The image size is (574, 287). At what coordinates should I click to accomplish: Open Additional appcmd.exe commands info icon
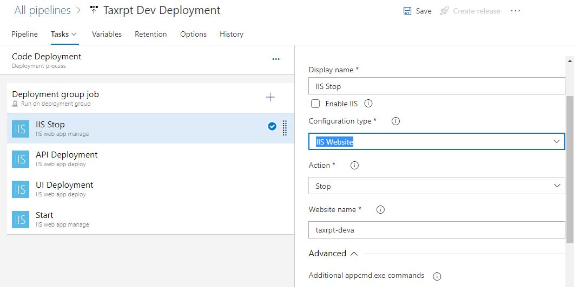[437, 276]
